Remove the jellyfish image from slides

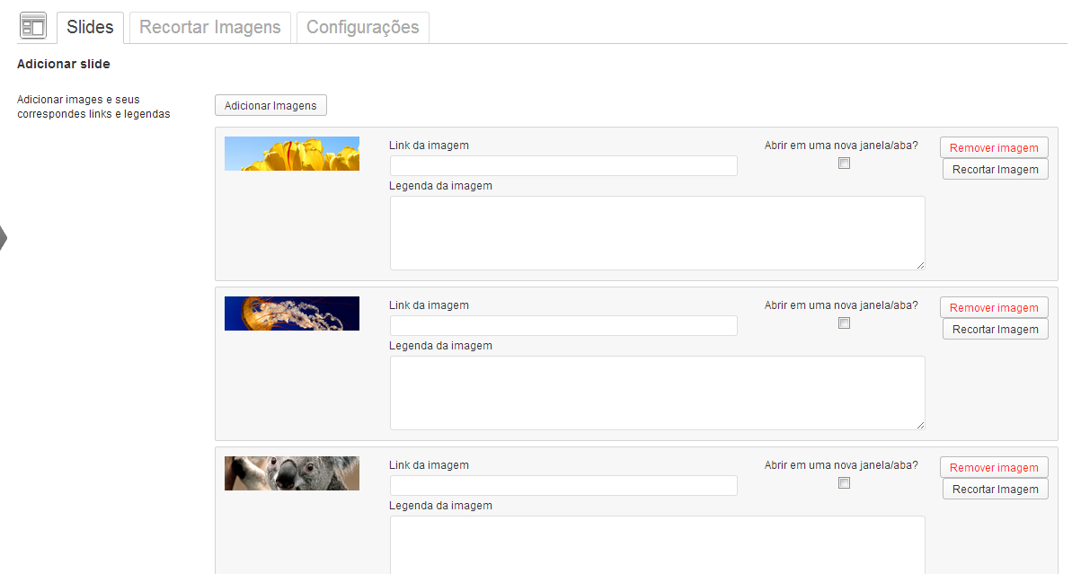coord(994,308)
